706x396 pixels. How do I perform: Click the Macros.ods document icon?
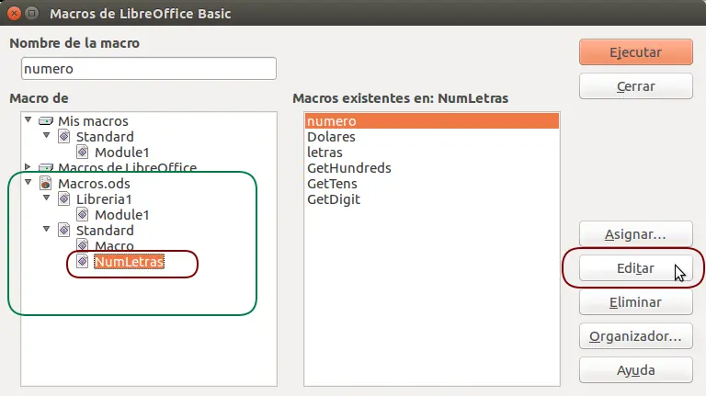click(x=45, y=183)
